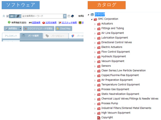
Task: Click the Fittings and Tubing folder icon
Action: [x=99, y=29]
